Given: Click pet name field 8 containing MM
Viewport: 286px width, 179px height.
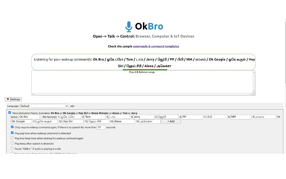Looking at the screenshot, I should [241, 117].
